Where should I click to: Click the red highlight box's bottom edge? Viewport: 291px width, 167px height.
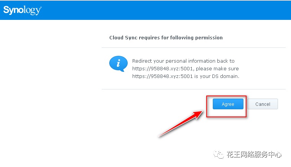[226, 117]
